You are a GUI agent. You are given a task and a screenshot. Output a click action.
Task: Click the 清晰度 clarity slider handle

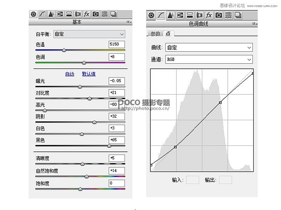coord(83,164)
